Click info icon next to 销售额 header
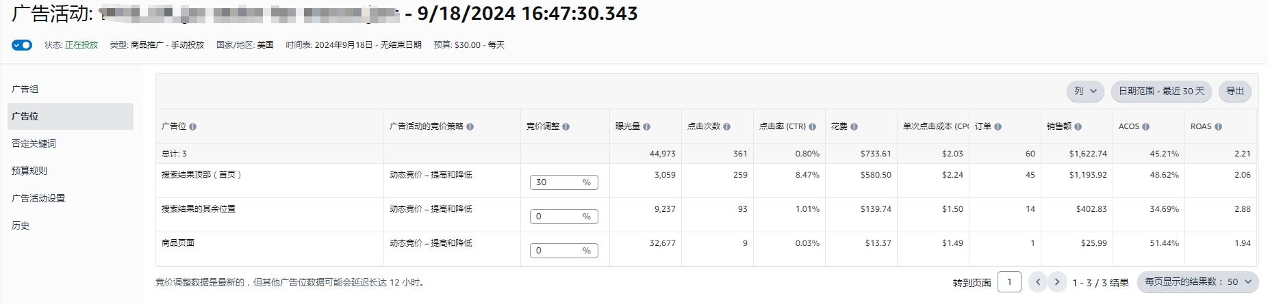The width and height of the screenshot is (1268, 304). [x=1078, y=127]
